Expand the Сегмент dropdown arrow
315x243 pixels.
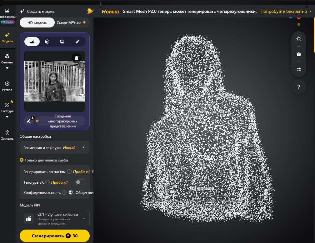(7, 68)
